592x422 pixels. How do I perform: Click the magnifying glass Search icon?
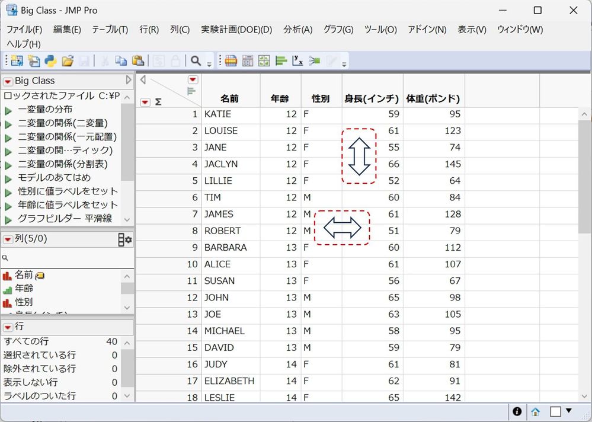[196, 60]
